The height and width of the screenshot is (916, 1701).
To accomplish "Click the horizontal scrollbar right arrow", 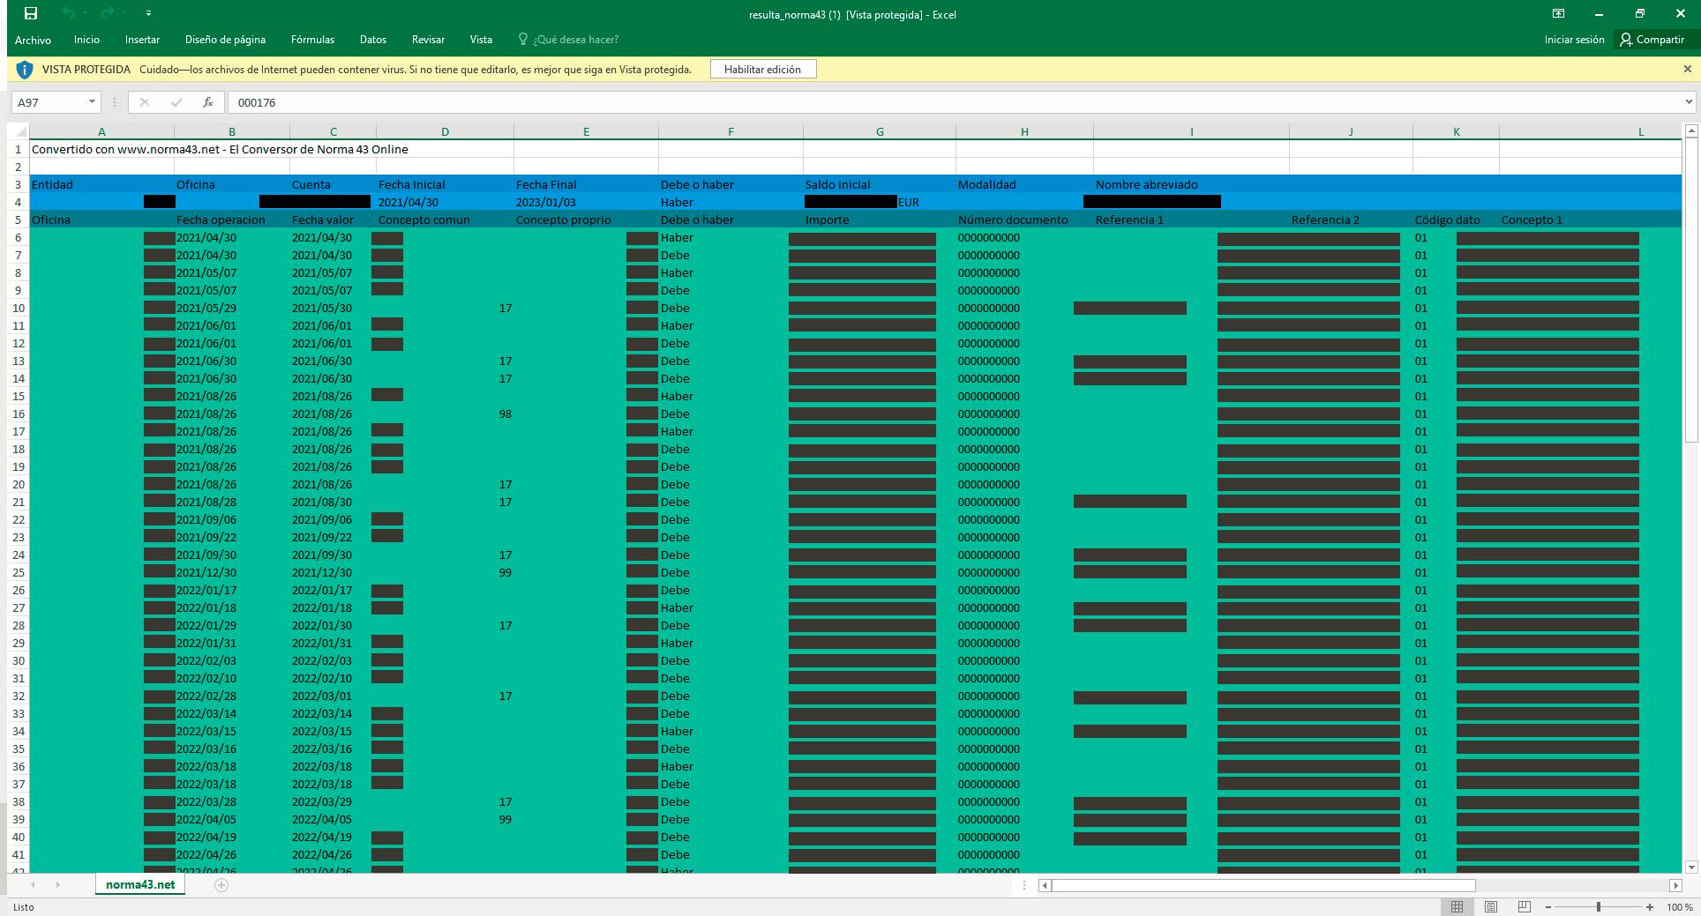I will click(x=1675, y=885).
